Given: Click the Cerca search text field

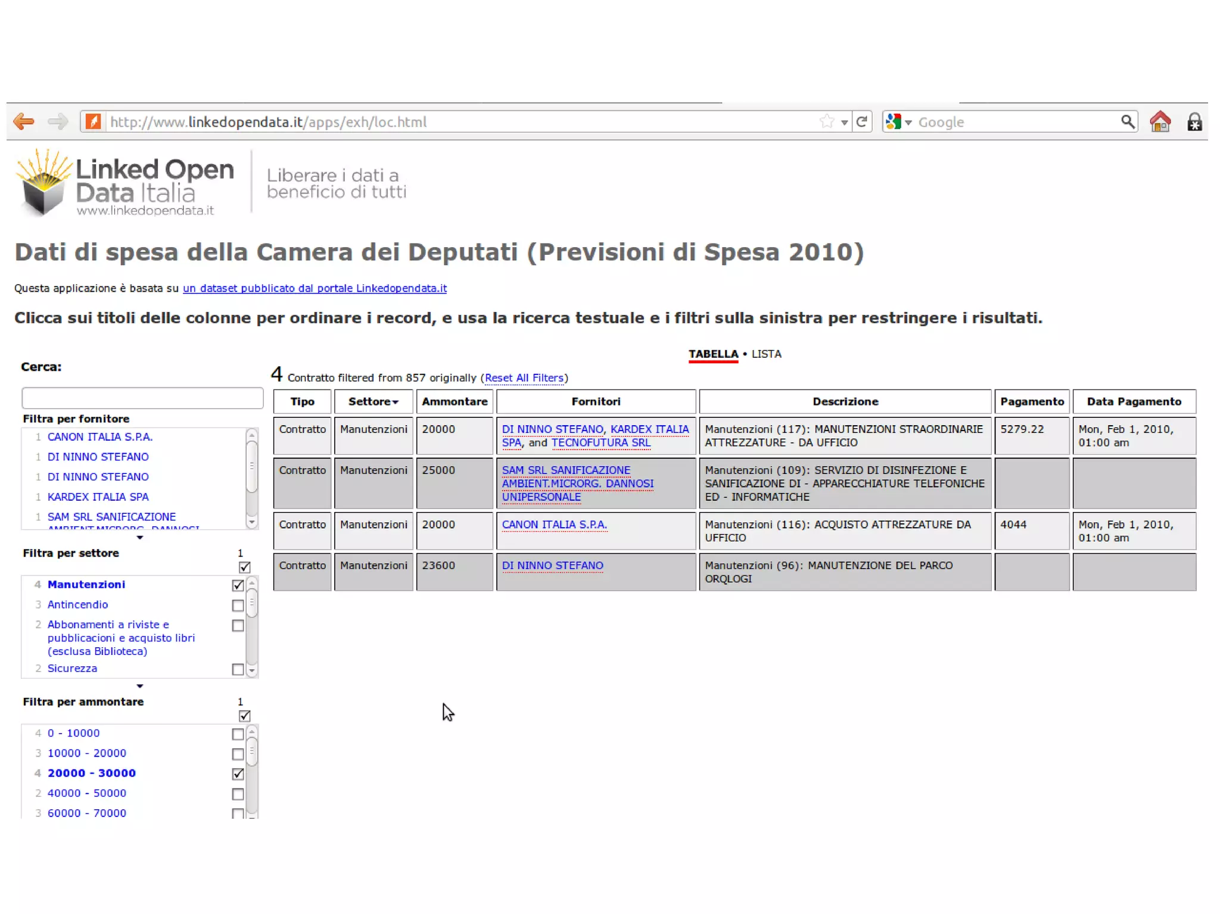Looking at the screenshot, I should [142, 398].
